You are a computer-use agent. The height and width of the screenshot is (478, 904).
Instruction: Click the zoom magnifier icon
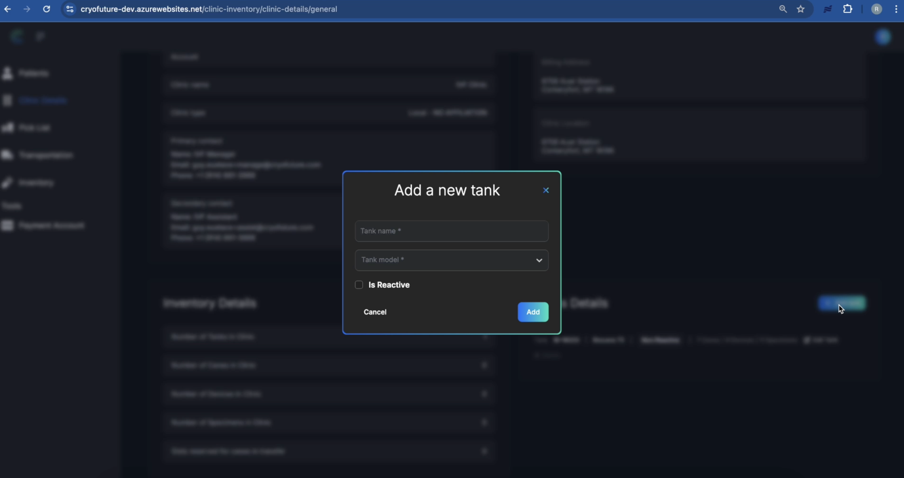pyautogui.click(x=783, y=9)
